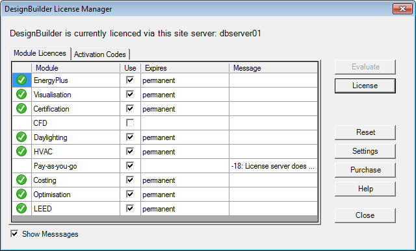Open Help from the side buttons
The height and width of the screenshot is (251, 416).
click(x=365, y=189)
